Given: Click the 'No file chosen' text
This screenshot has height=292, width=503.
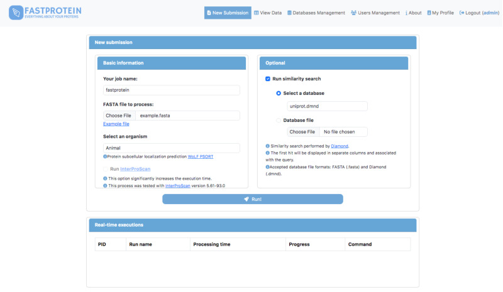Looking at the screenshot, I should 339,132.
